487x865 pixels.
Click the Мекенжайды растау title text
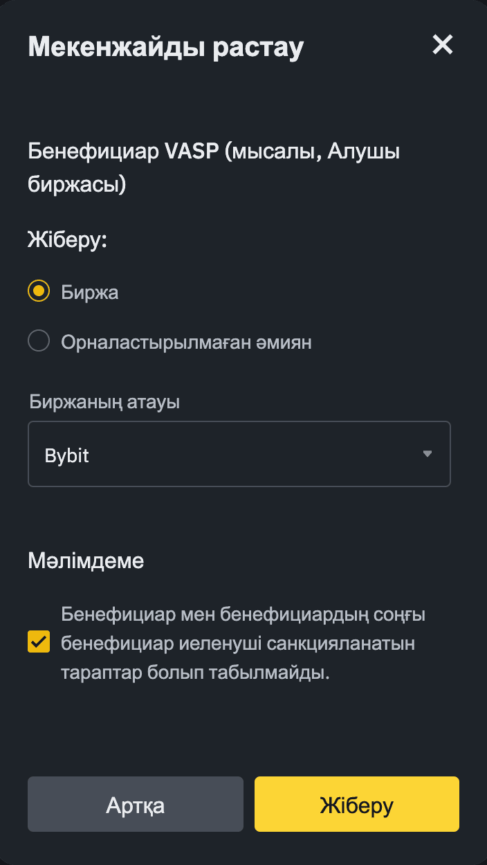165,46
